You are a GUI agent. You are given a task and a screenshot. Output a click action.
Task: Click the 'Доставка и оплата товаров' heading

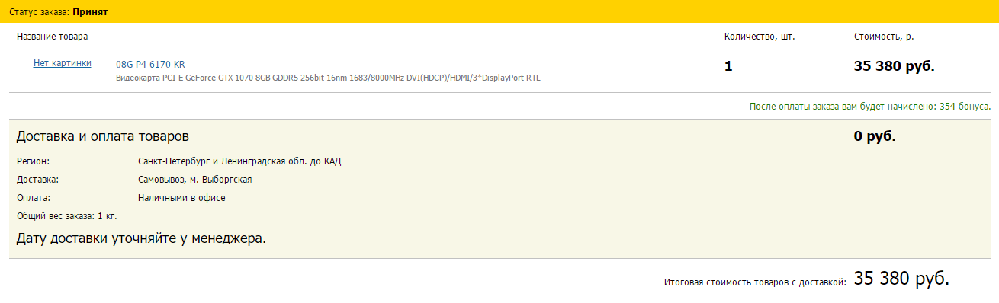(x=103, y=136)
